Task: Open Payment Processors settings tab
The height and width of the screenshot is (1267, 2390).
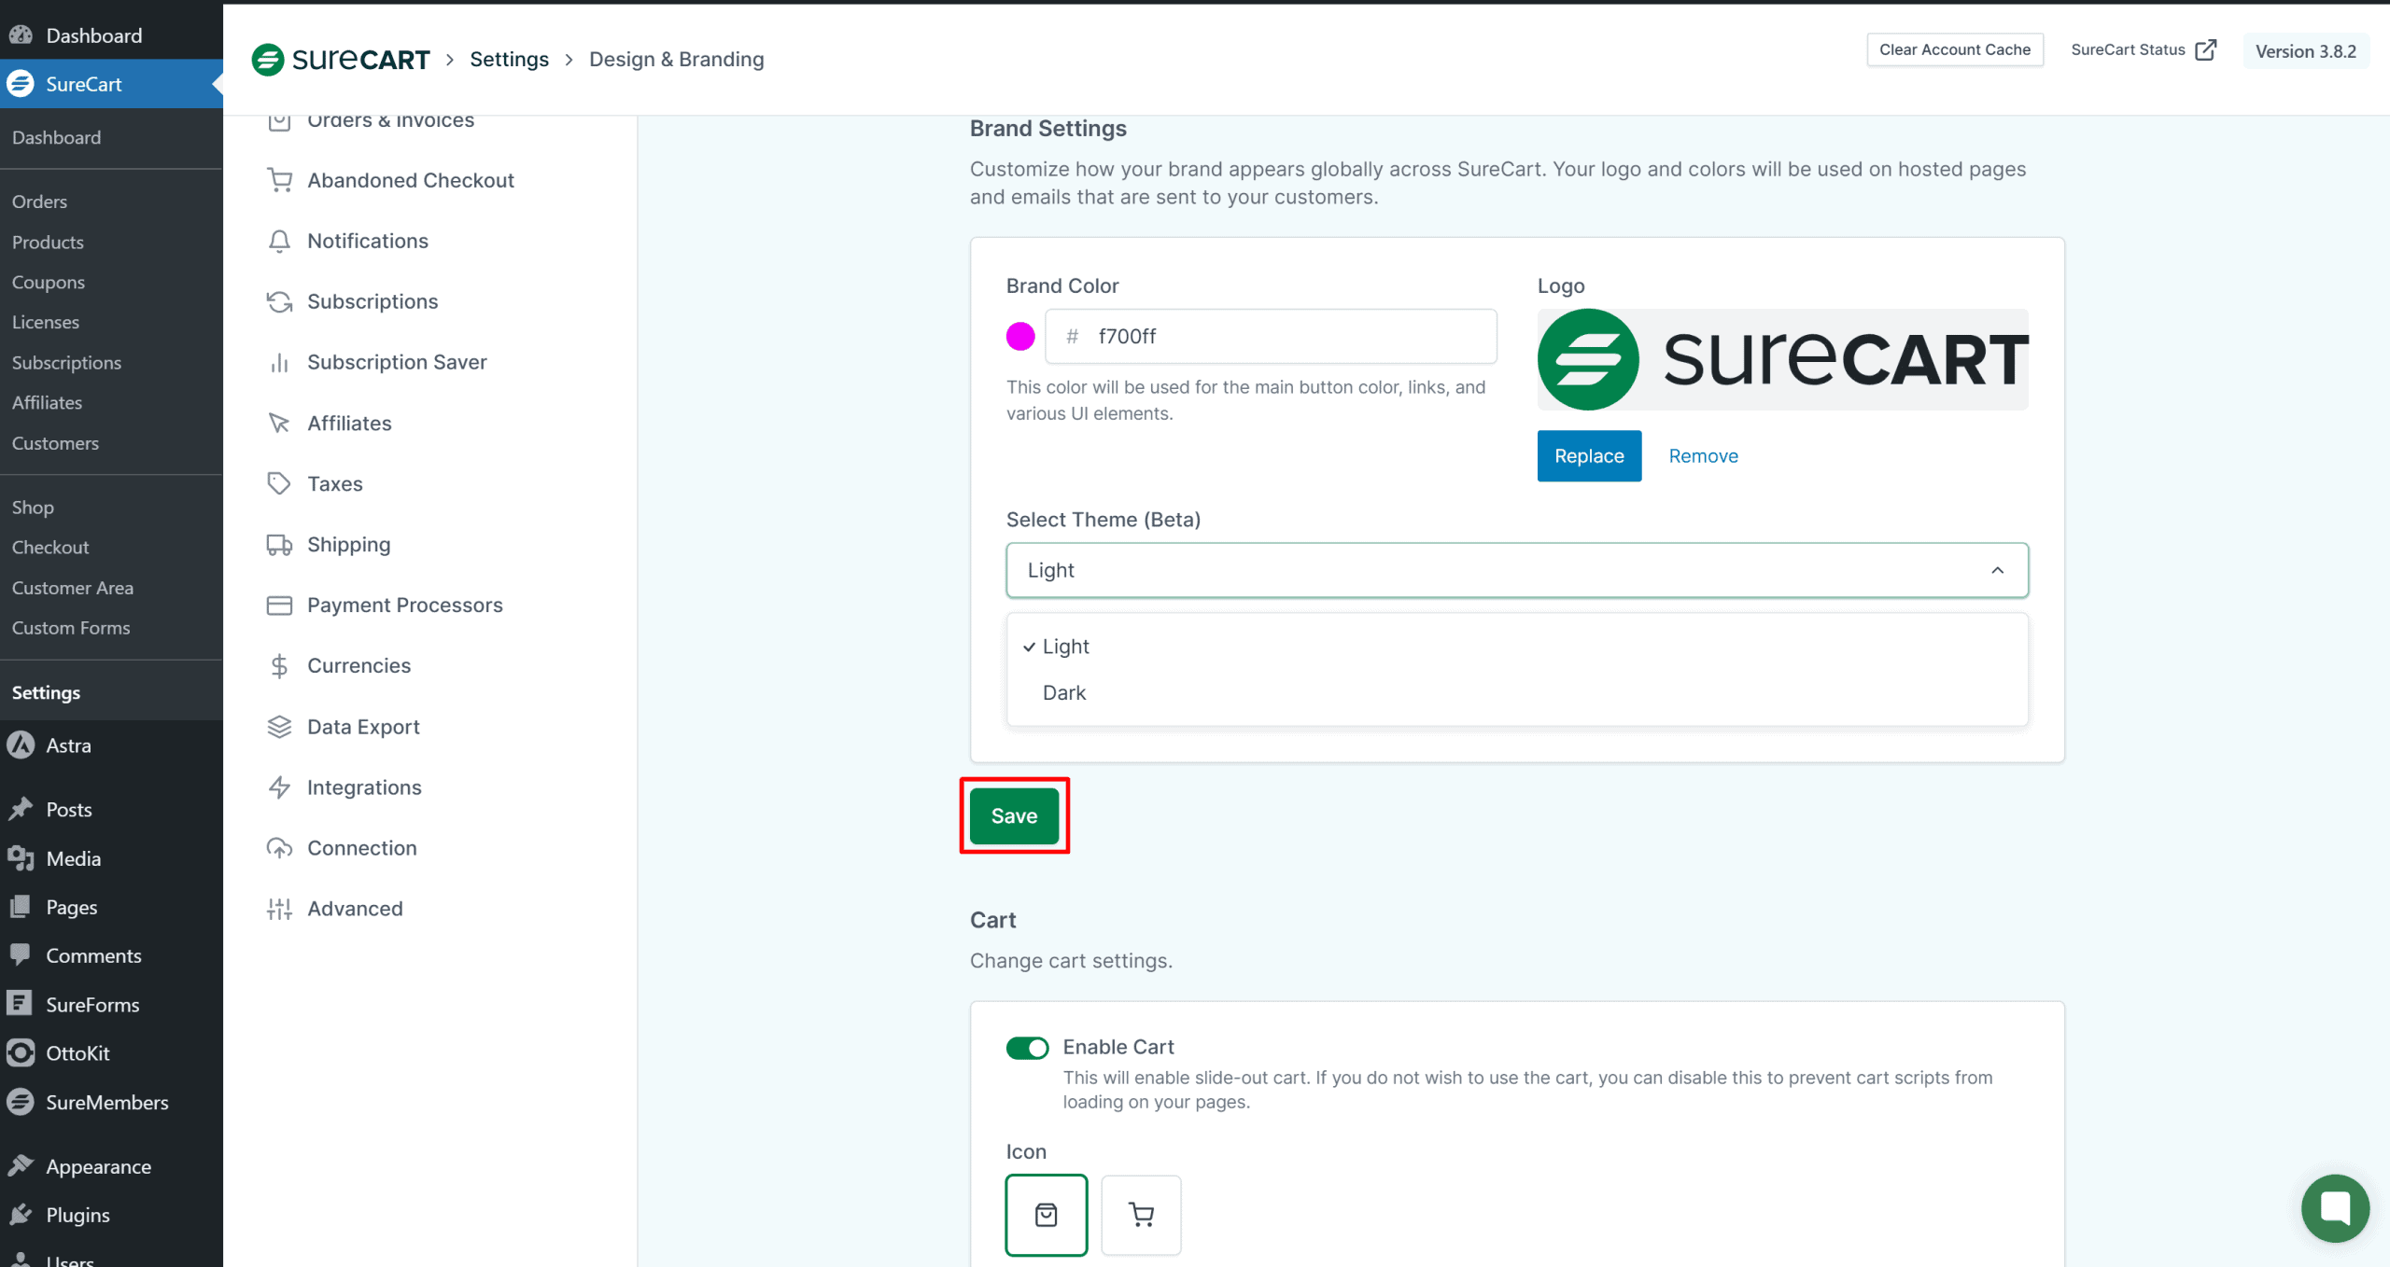Action: [x=404, y=606]
